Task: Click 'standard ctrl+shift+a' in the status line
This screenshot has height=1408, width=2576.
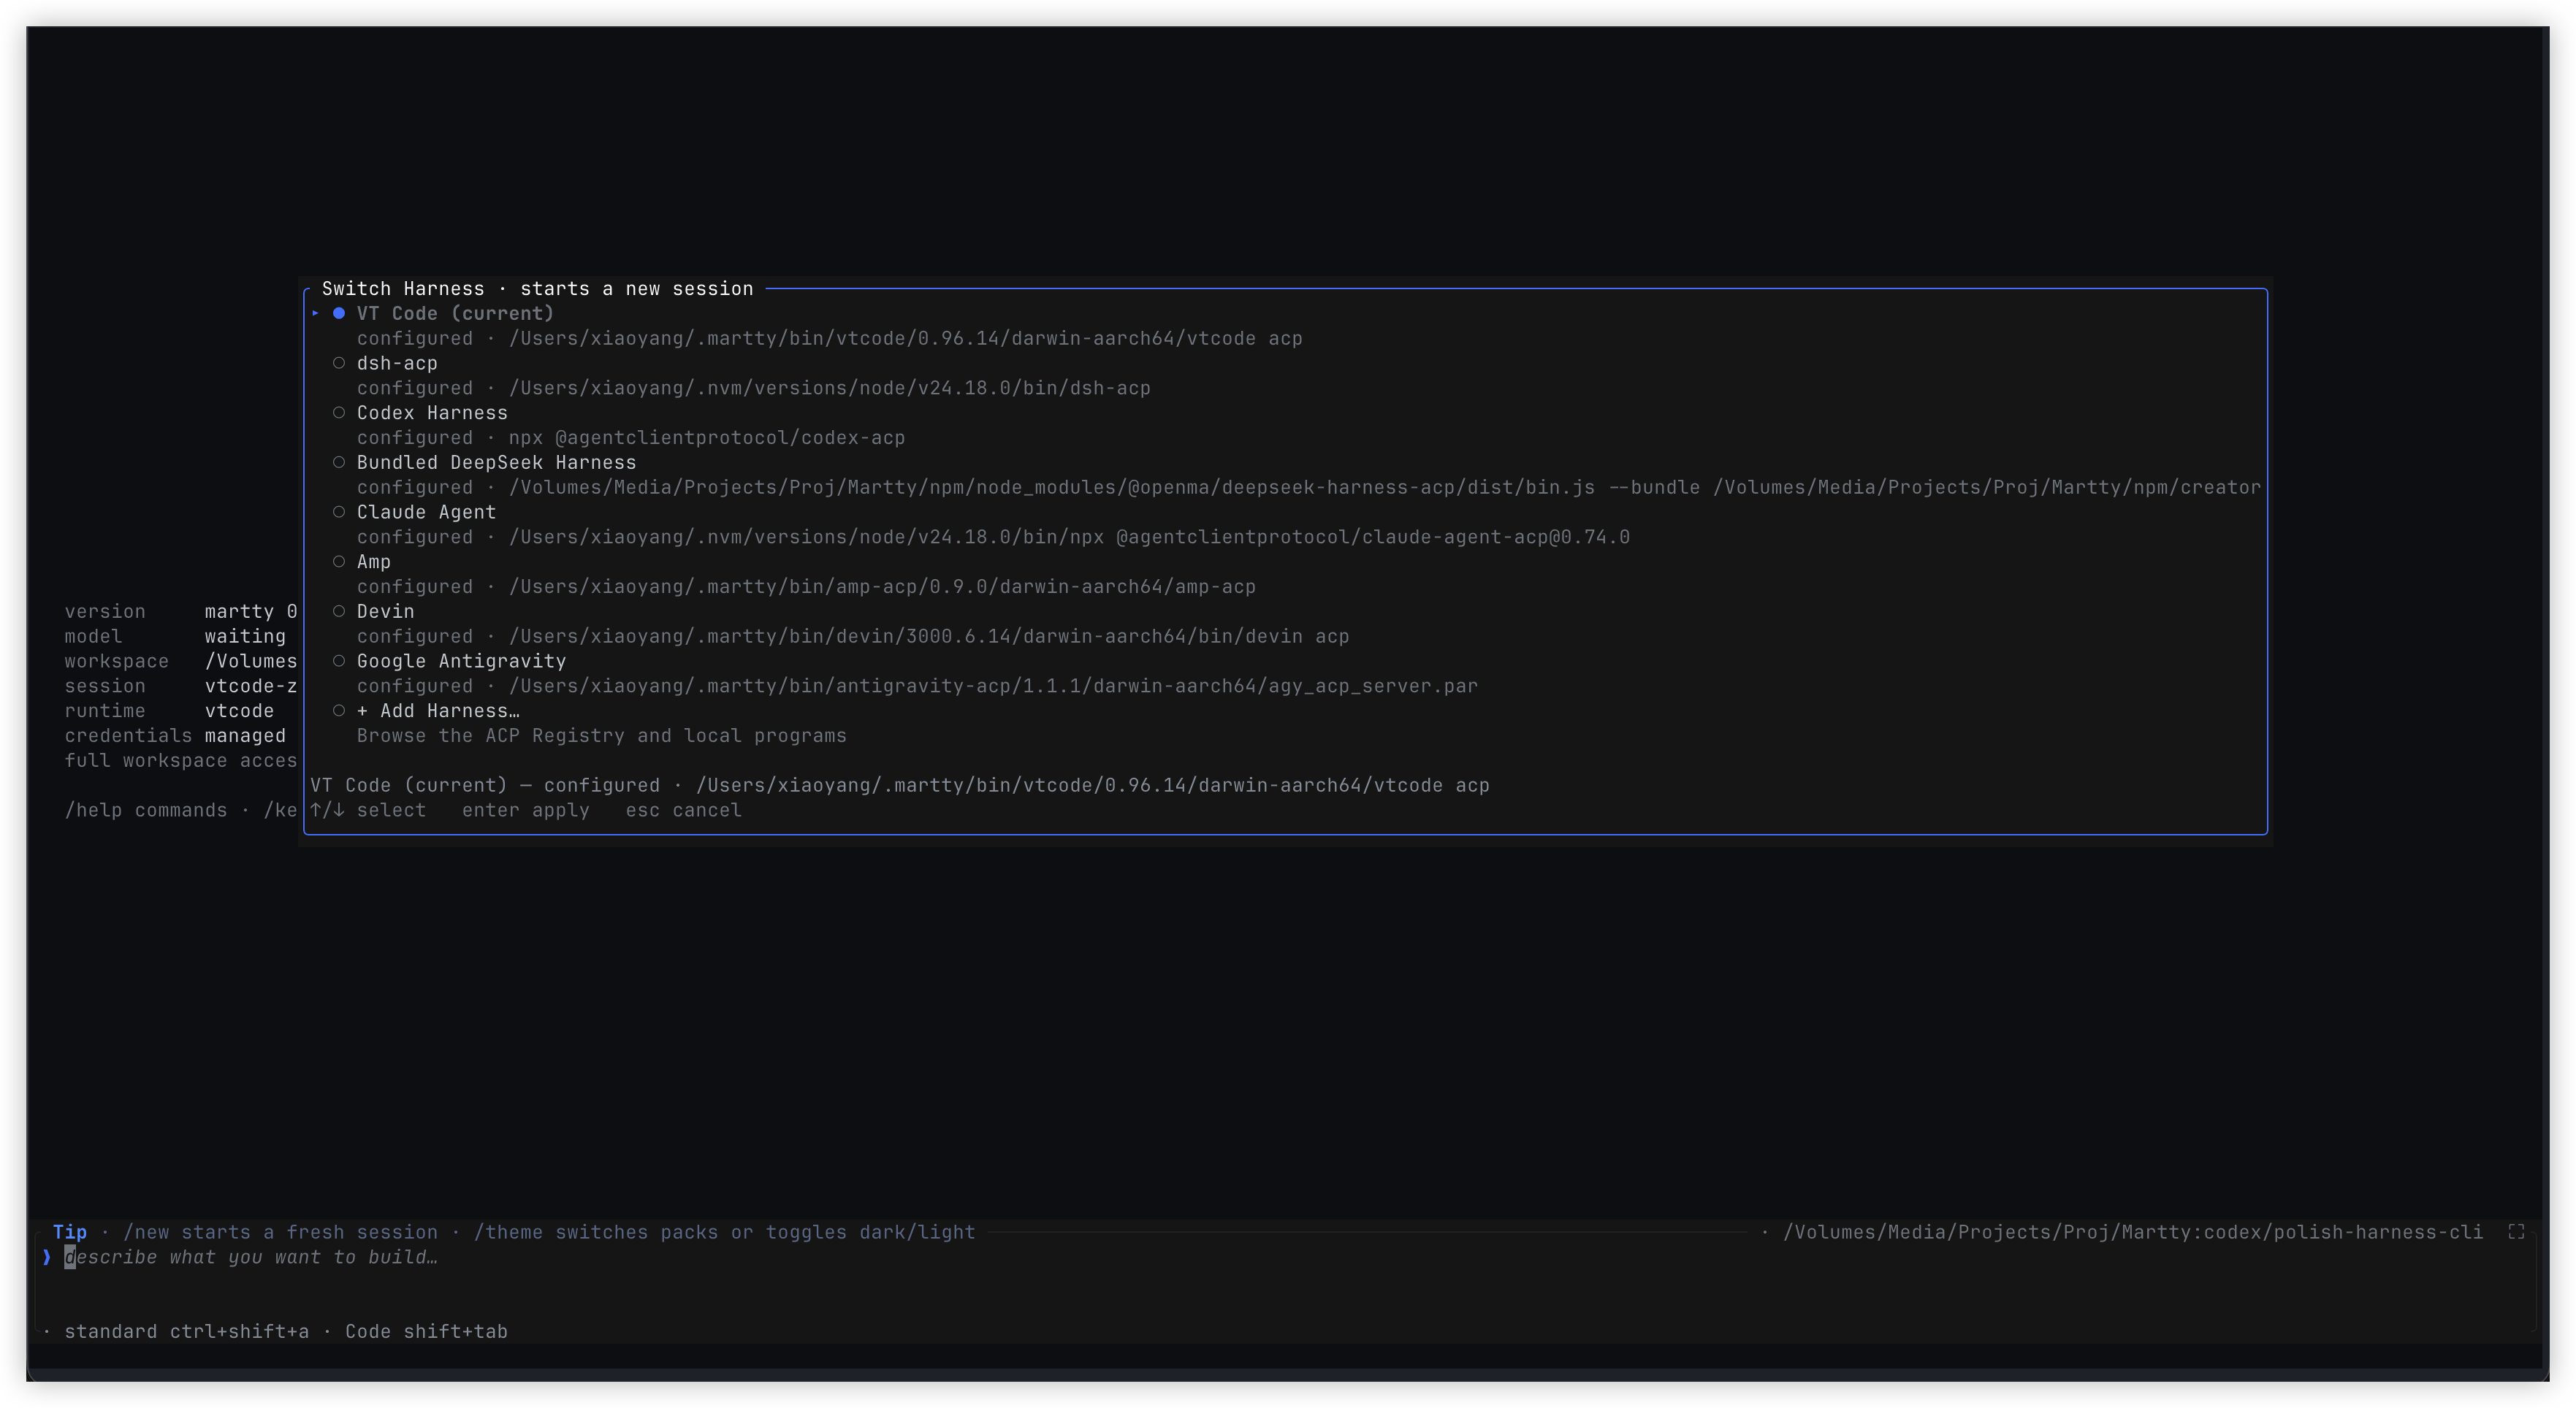Action: pyautogui.click(x=187, y=1331)
